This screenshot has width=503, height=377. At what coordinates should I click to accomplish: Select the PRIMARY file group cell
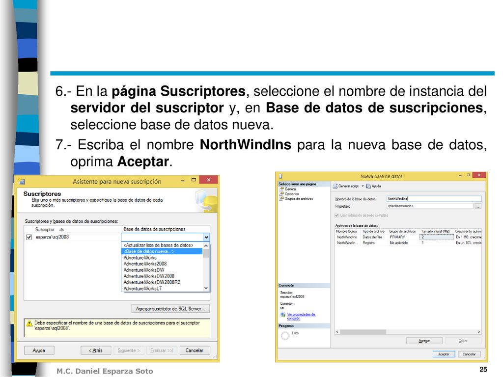tap(403, 237)
